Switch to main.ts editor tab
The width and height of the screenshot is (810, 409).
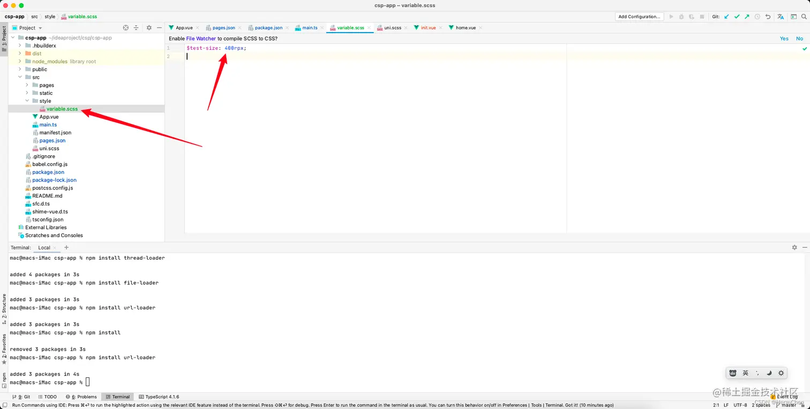[x=310, y=28]
